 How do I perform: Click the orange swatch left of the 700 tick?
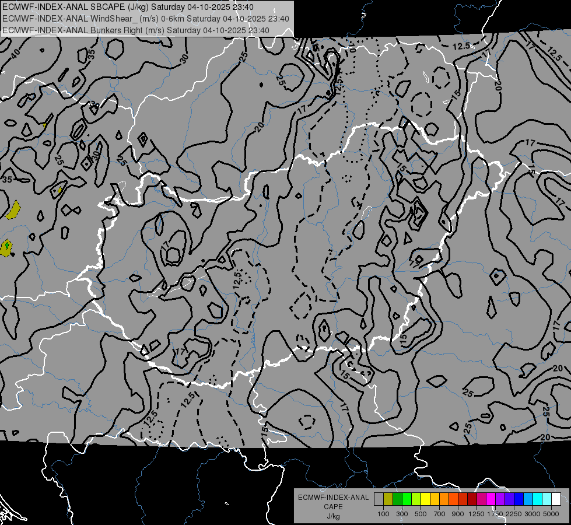click(x=444, y=499)
